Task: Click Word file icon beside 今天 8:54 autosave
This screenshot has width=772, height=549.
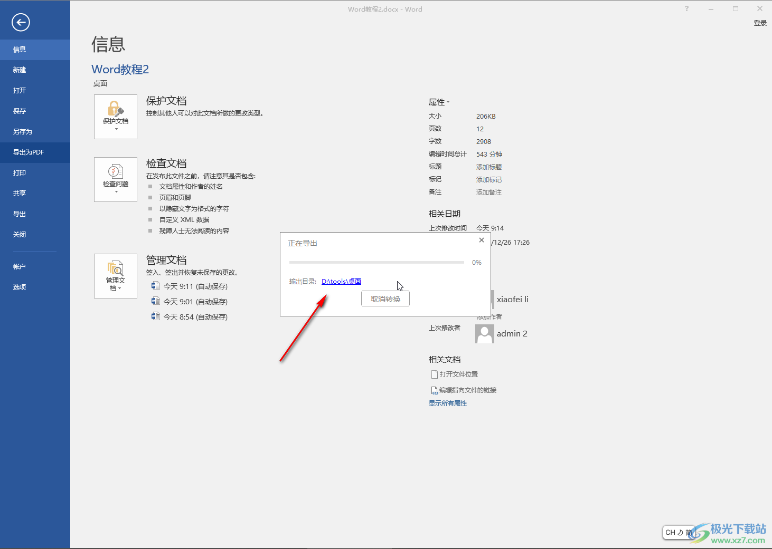Action: pos(155,316)
